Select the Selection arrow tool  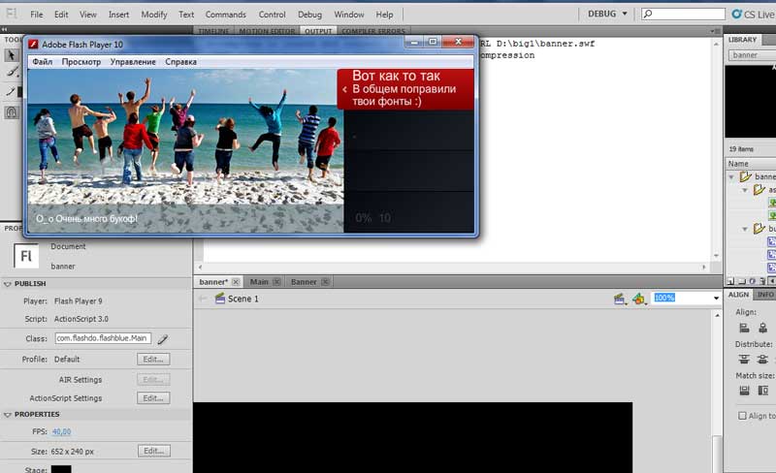[11, 54]
